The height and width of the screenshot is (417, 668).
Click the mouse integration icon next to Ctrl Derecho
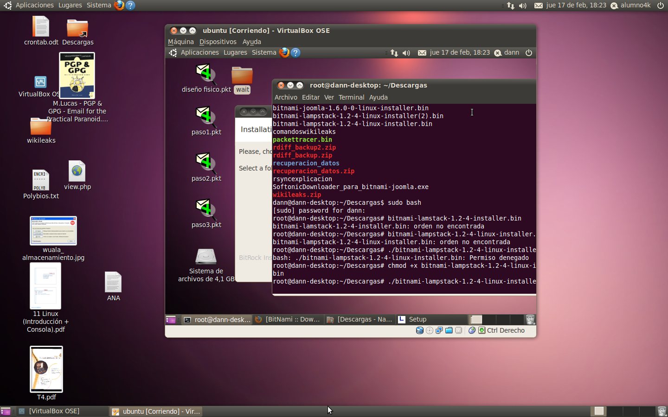coord(473,330)
